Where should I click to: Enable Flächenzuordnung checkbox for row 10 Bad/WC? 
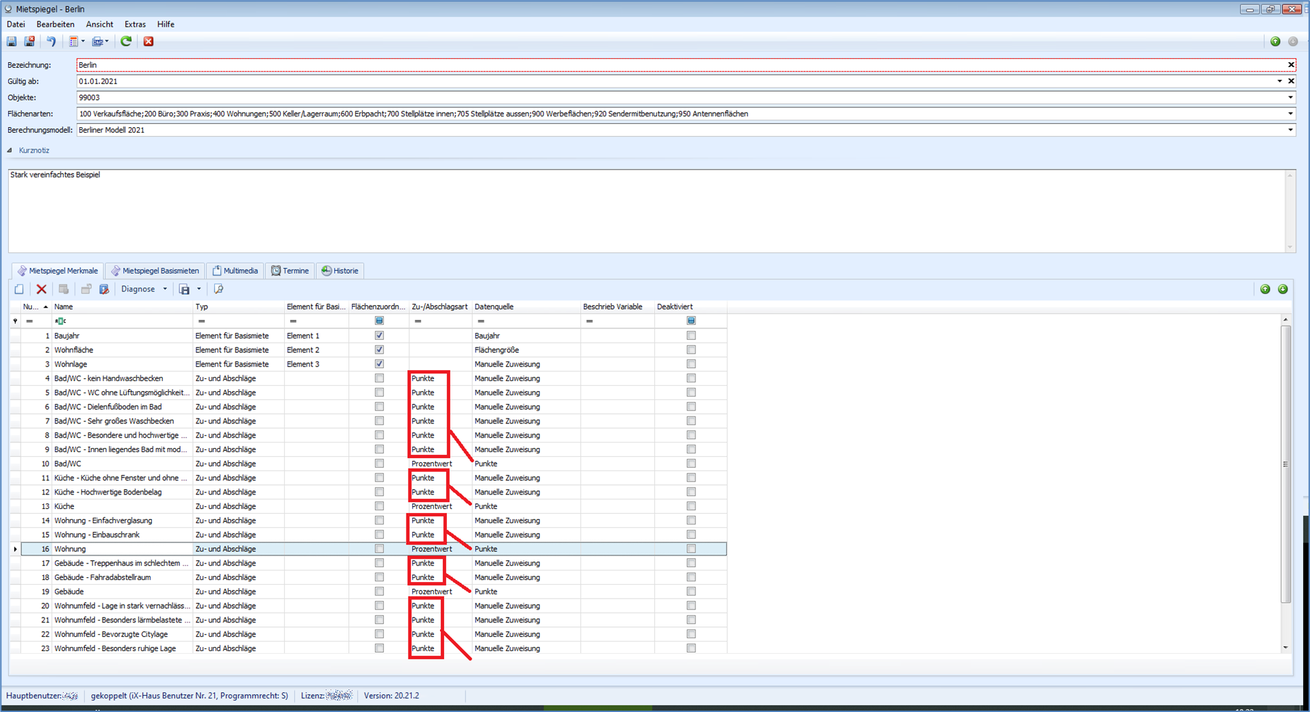click(379, 464)
